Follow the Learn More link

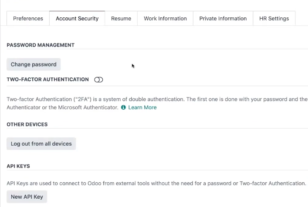point(142,107)
